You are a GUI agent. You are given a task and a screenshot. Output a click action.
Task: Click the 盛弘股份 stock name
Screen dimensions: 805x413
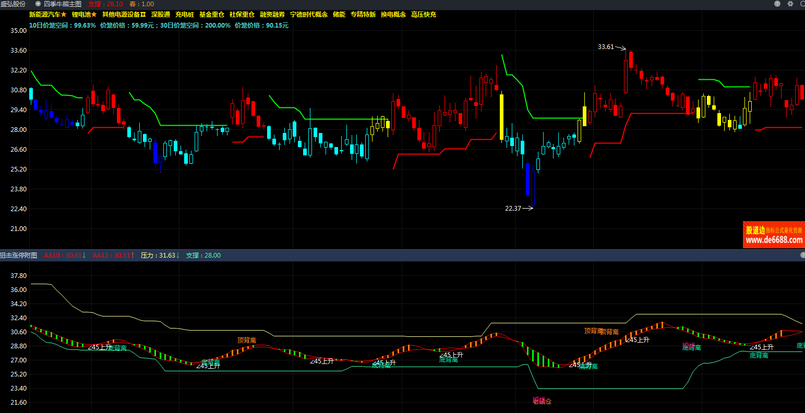tap(13, 4)
